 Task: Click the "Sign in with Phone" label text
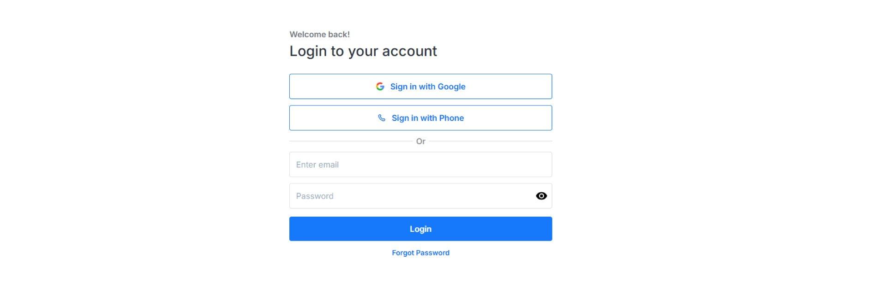(x=428, y=118)
